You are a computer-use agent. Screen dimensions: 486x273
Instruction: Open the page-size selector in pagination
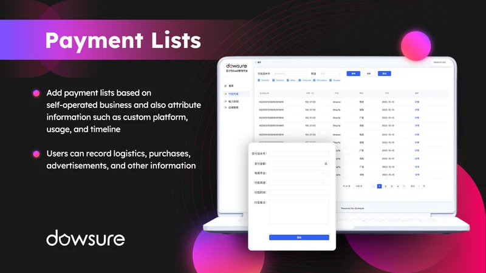360,186
